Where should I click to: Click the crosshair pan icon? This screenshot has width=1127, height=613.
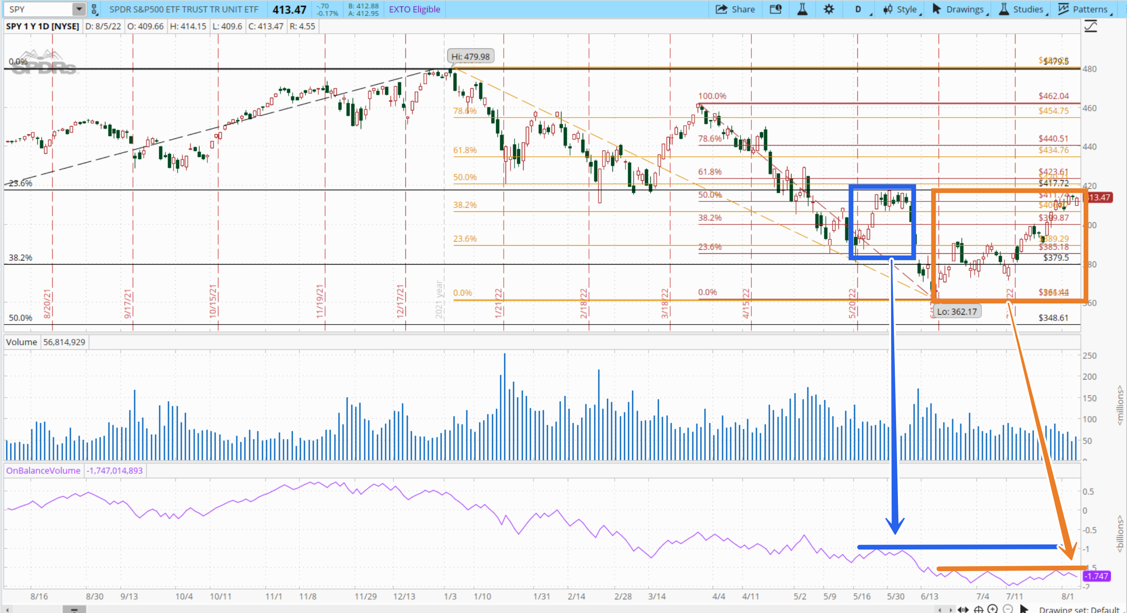978,609
